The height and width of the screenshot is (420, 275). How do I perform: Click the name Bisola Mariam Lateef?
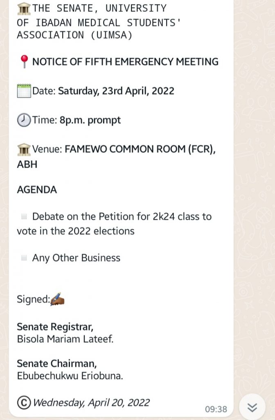point(65,339)
